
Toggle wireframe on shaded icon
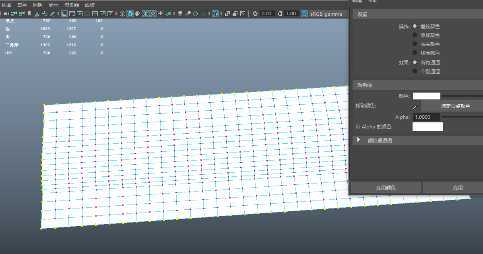145,14
